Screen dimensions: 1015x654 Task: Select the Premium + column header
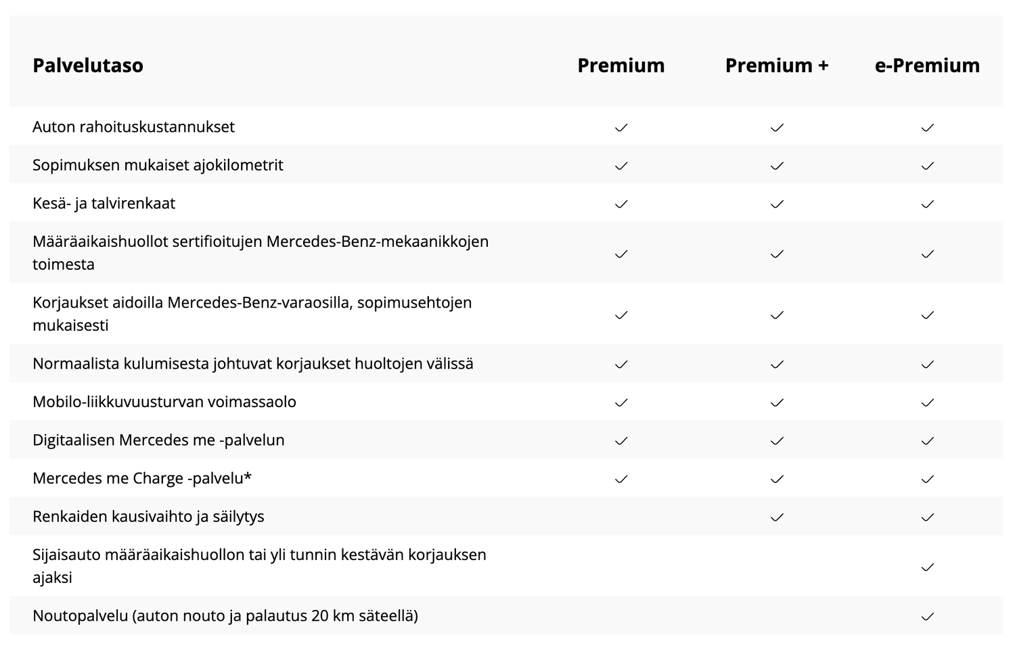pyautogui.click(x=777, y=66)
